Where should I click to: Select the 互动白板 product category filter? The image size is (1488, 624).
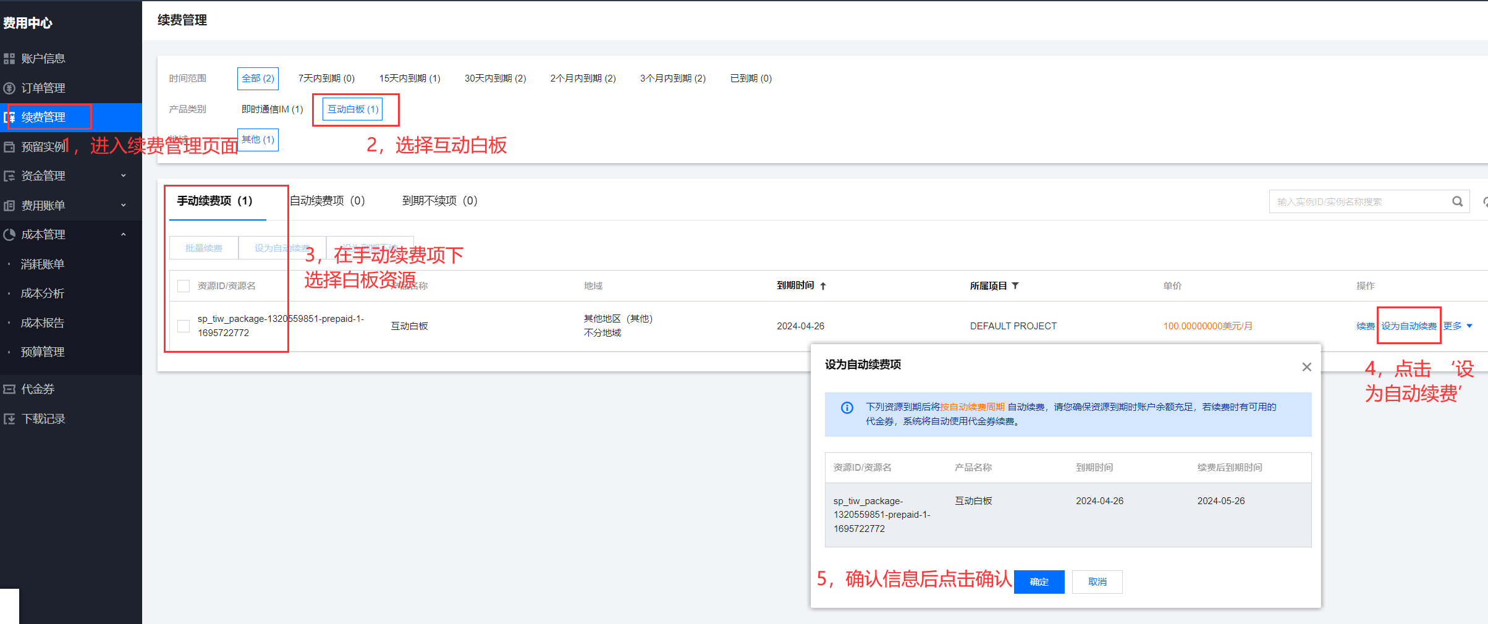[x=353, y=109]
